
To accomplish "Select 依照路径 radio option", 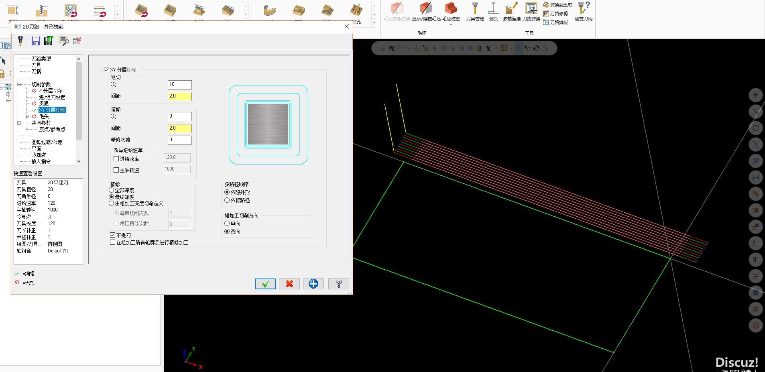I will coord(227,200).
